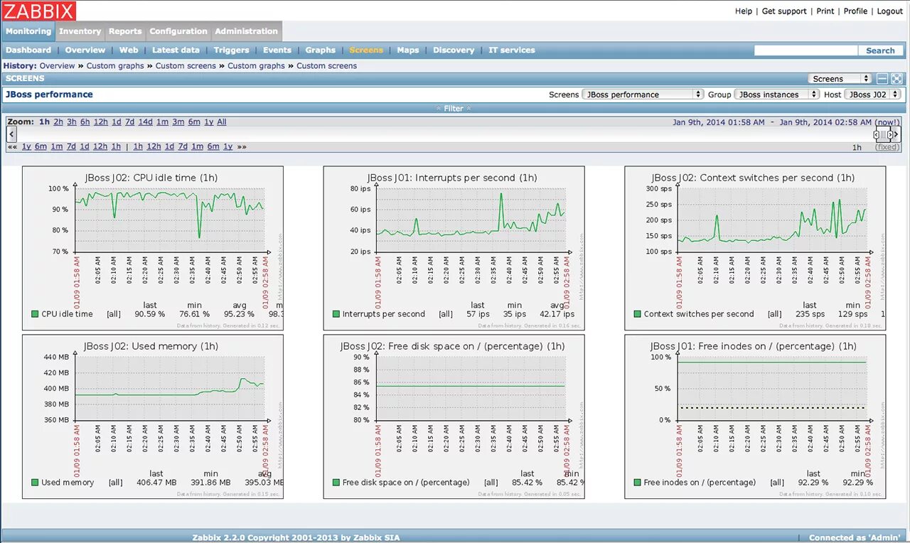Screen dimensions: 910x543
Task: Click the Search button
Action: [880, 50]
